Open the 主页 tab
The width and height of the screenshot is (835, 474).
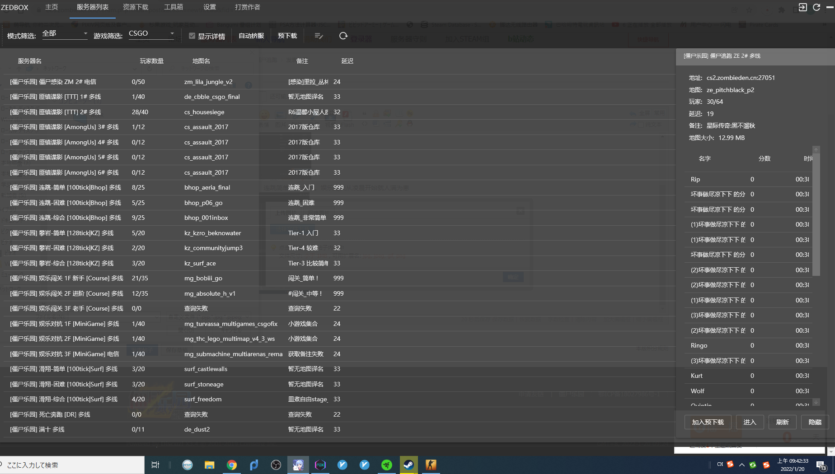click(x=52, y=7)
